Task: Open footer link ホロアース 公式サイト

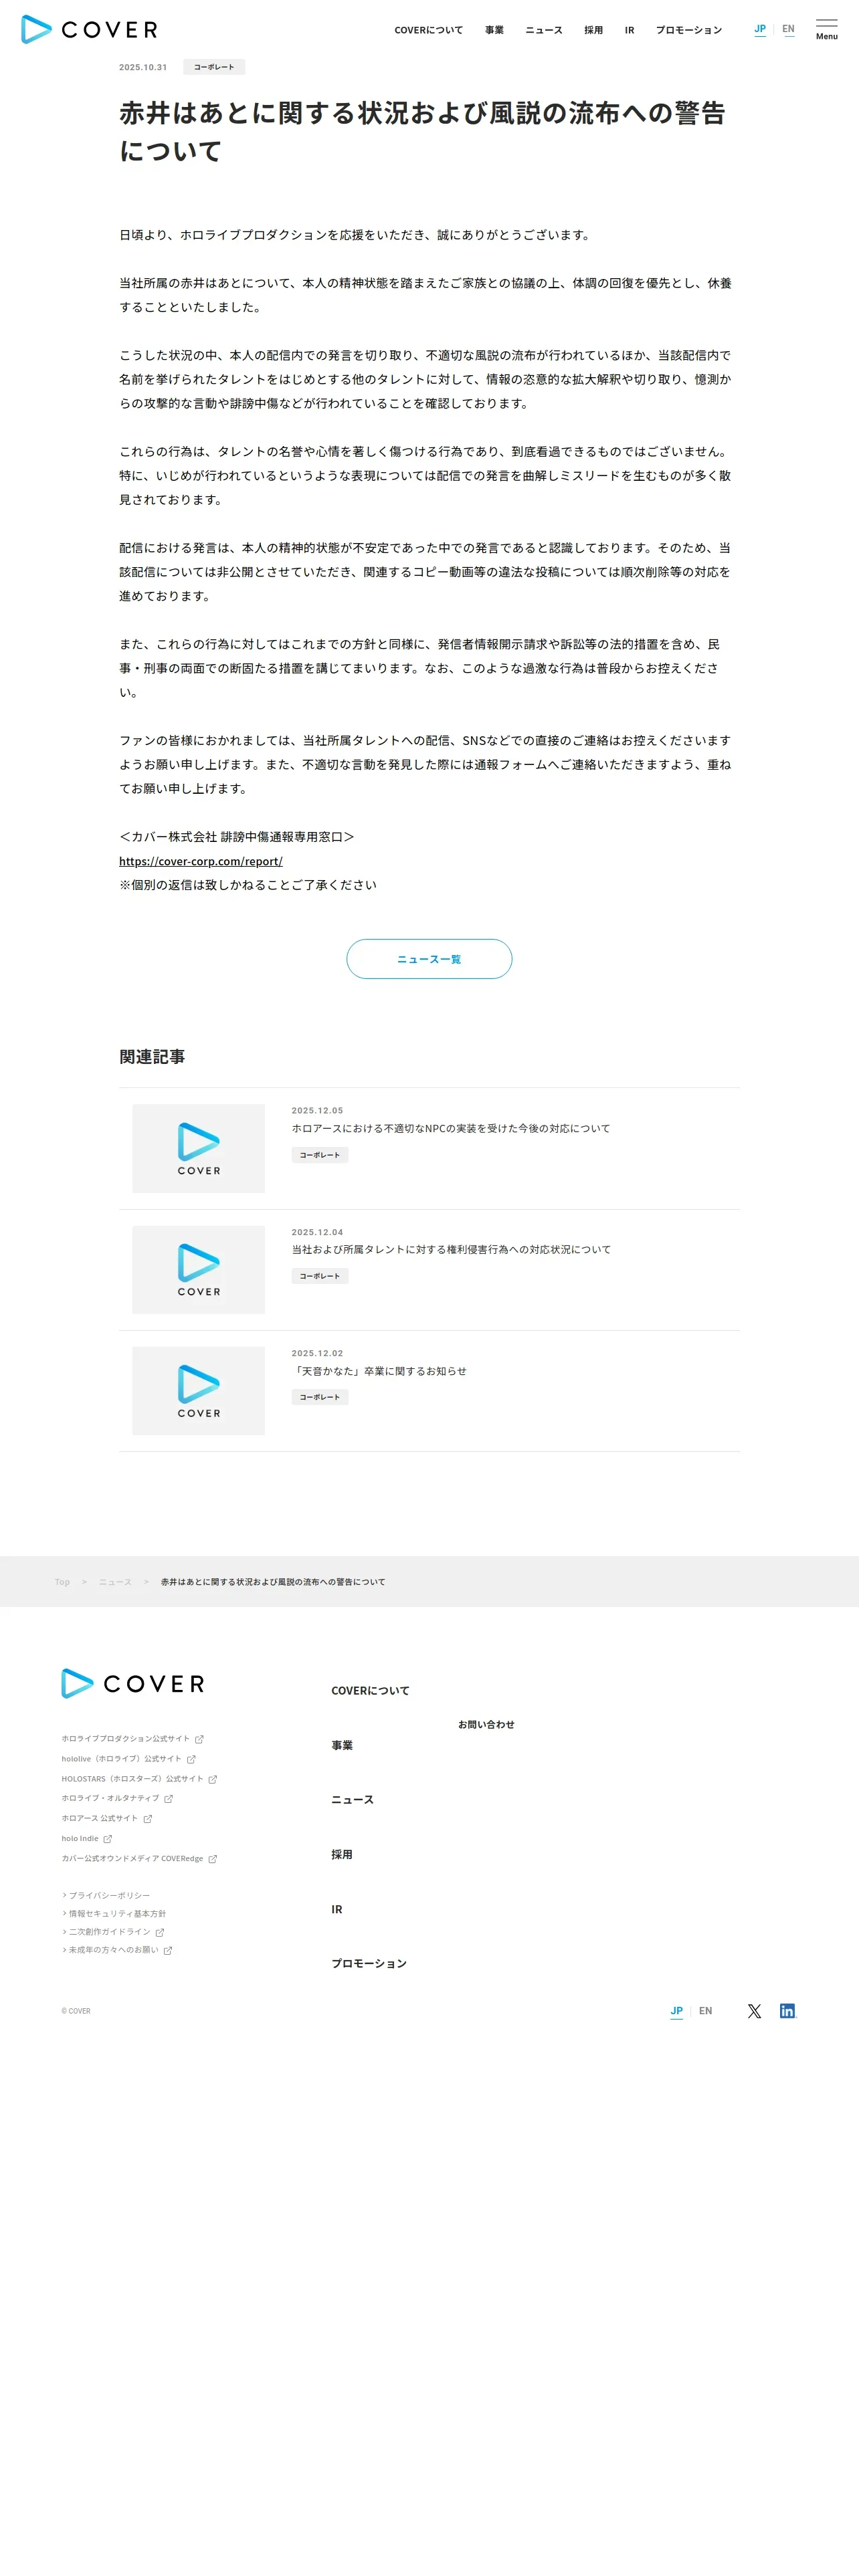Action: tap(99, 1819)
